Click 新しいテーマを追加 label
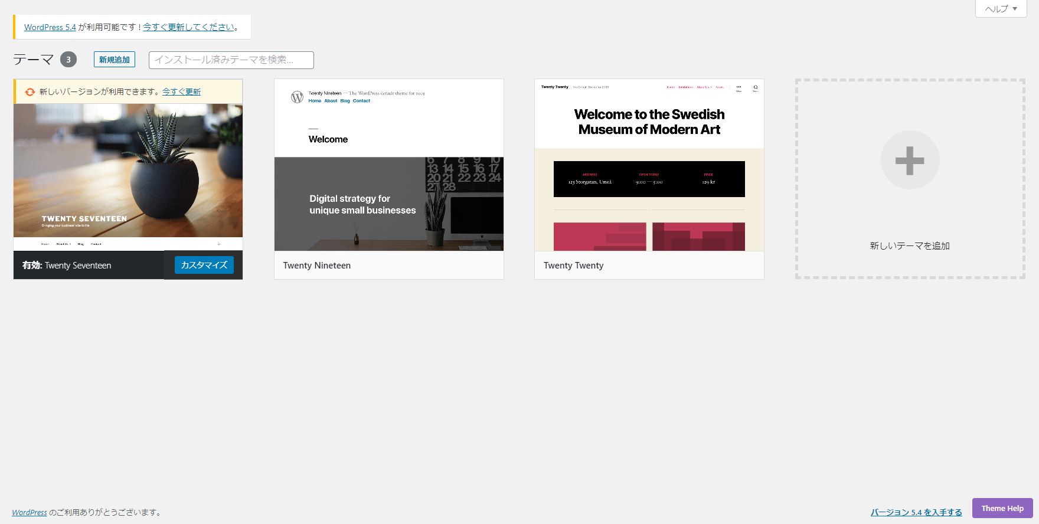Image resolution: width=1039 pixels, height=524 pixels. pos(909,245)
